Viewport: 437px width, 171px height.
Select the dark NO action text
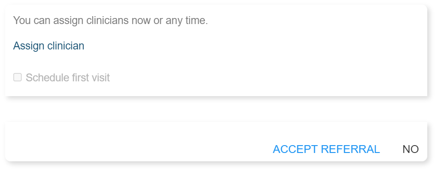coord(411,149)
